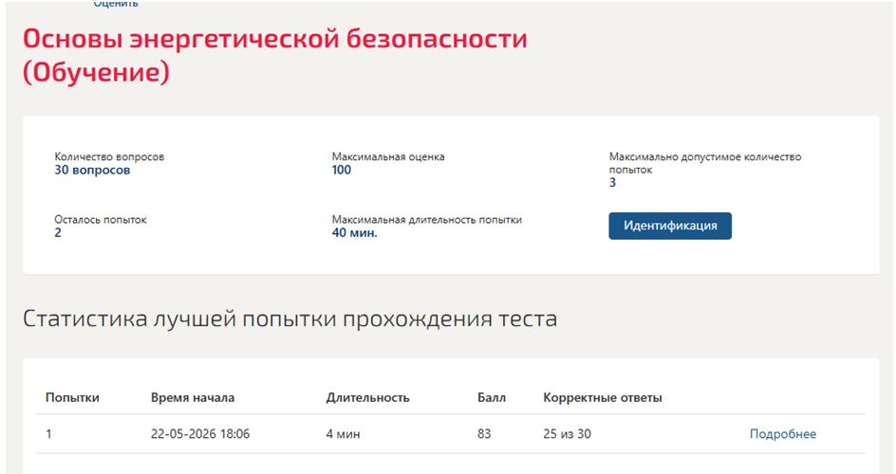Select the Основы энергетической безопасности page title
The height and width of the screenshot is (474, 896).
coord(275,55)
